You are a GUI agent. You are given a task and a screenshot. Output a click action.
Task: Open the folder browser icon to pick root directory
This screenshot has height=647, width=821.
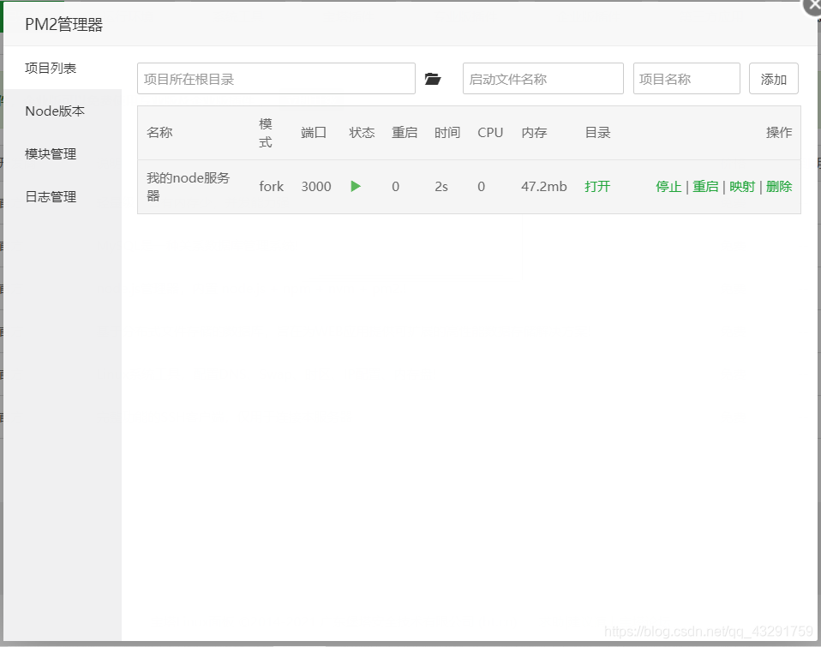434,78
